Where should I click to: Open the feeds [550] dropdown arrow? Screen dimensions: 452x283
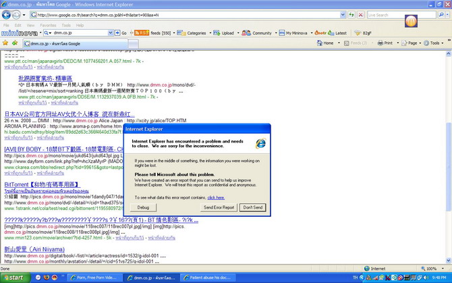(x=174, y=33)
